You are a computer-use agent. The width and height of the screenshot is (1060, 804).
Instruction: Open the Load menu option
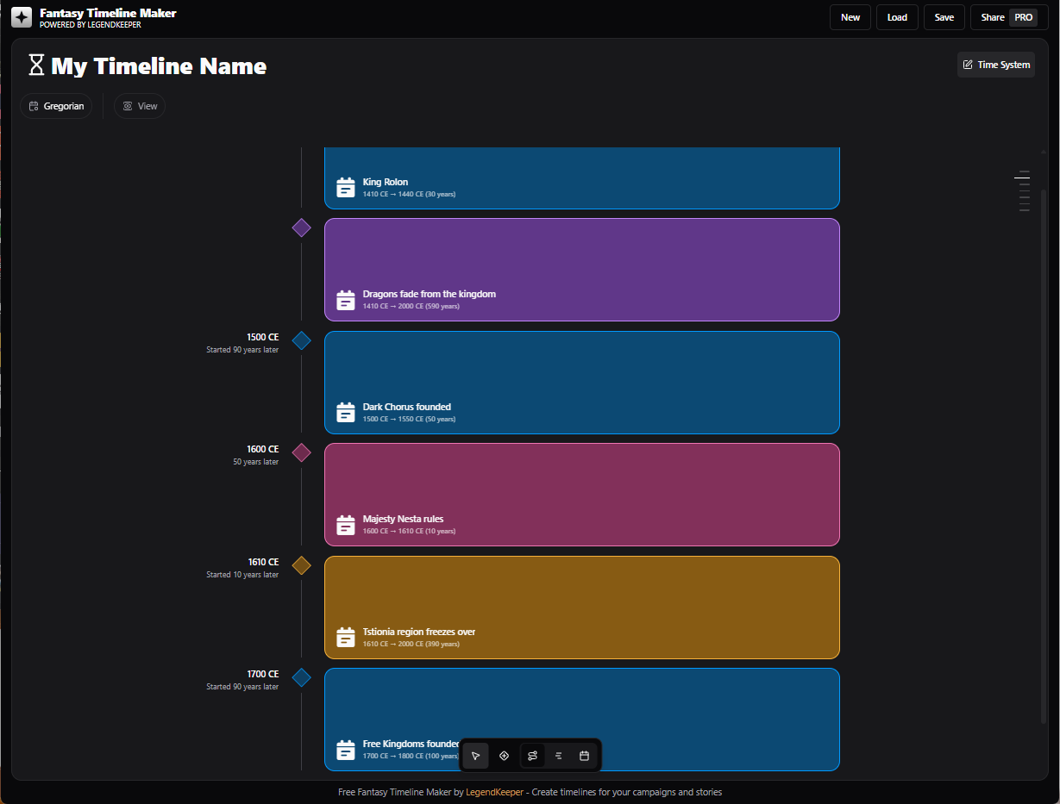coord(897,16)
